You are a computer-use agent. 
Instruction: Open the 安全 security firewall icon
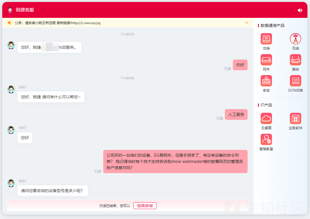(x=266, y=80)
